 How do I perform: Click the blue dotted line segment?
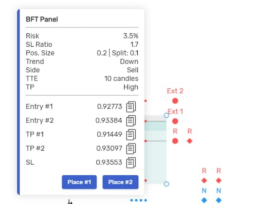pyautogui.click(x=139, y=200)
